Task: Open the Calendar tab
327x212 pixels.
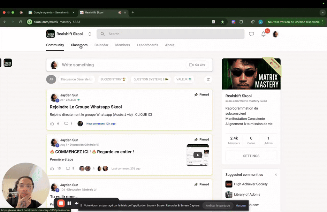Action: click(101, 45)
